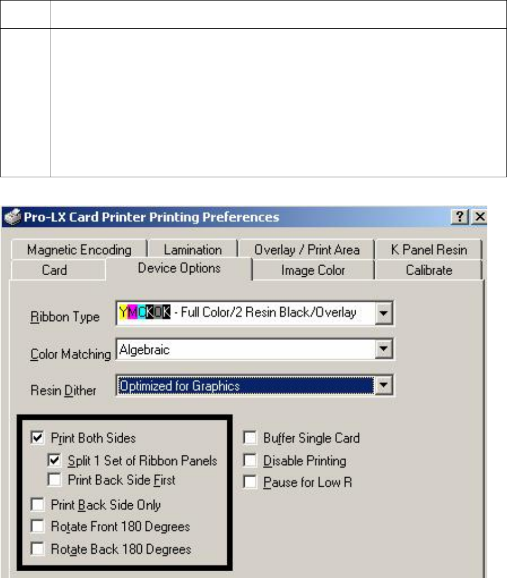Close the Printing Preferences dialog
The height and width of the screenshot is (578, 507).
tap(479, 217)
